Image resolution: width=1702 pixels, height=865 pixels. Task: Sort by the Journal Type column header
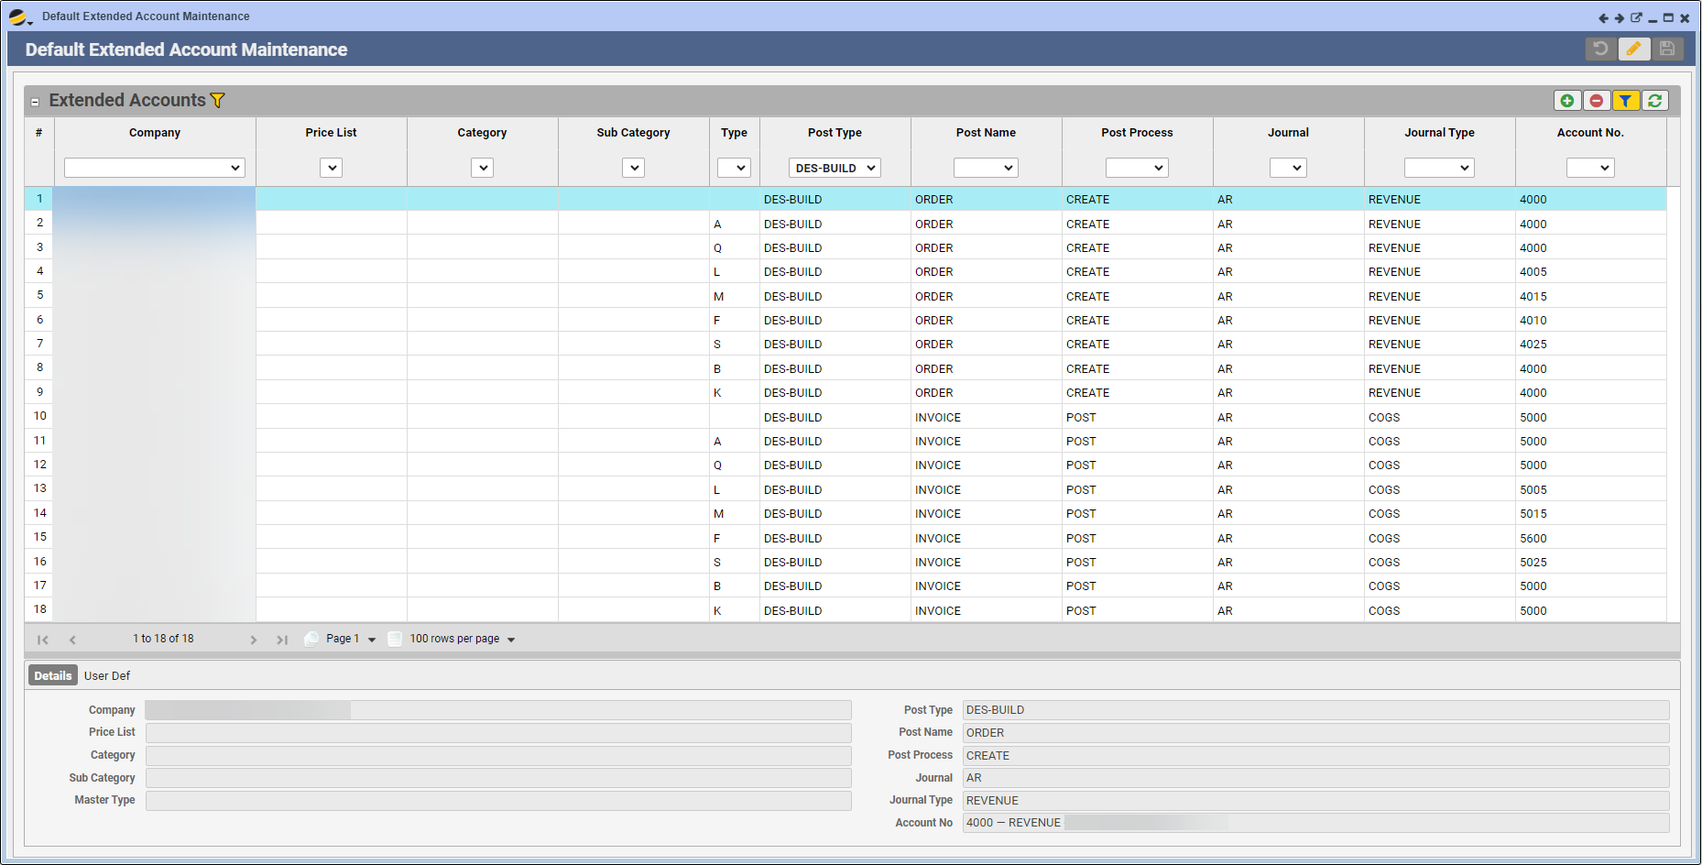coord(1439,133)
